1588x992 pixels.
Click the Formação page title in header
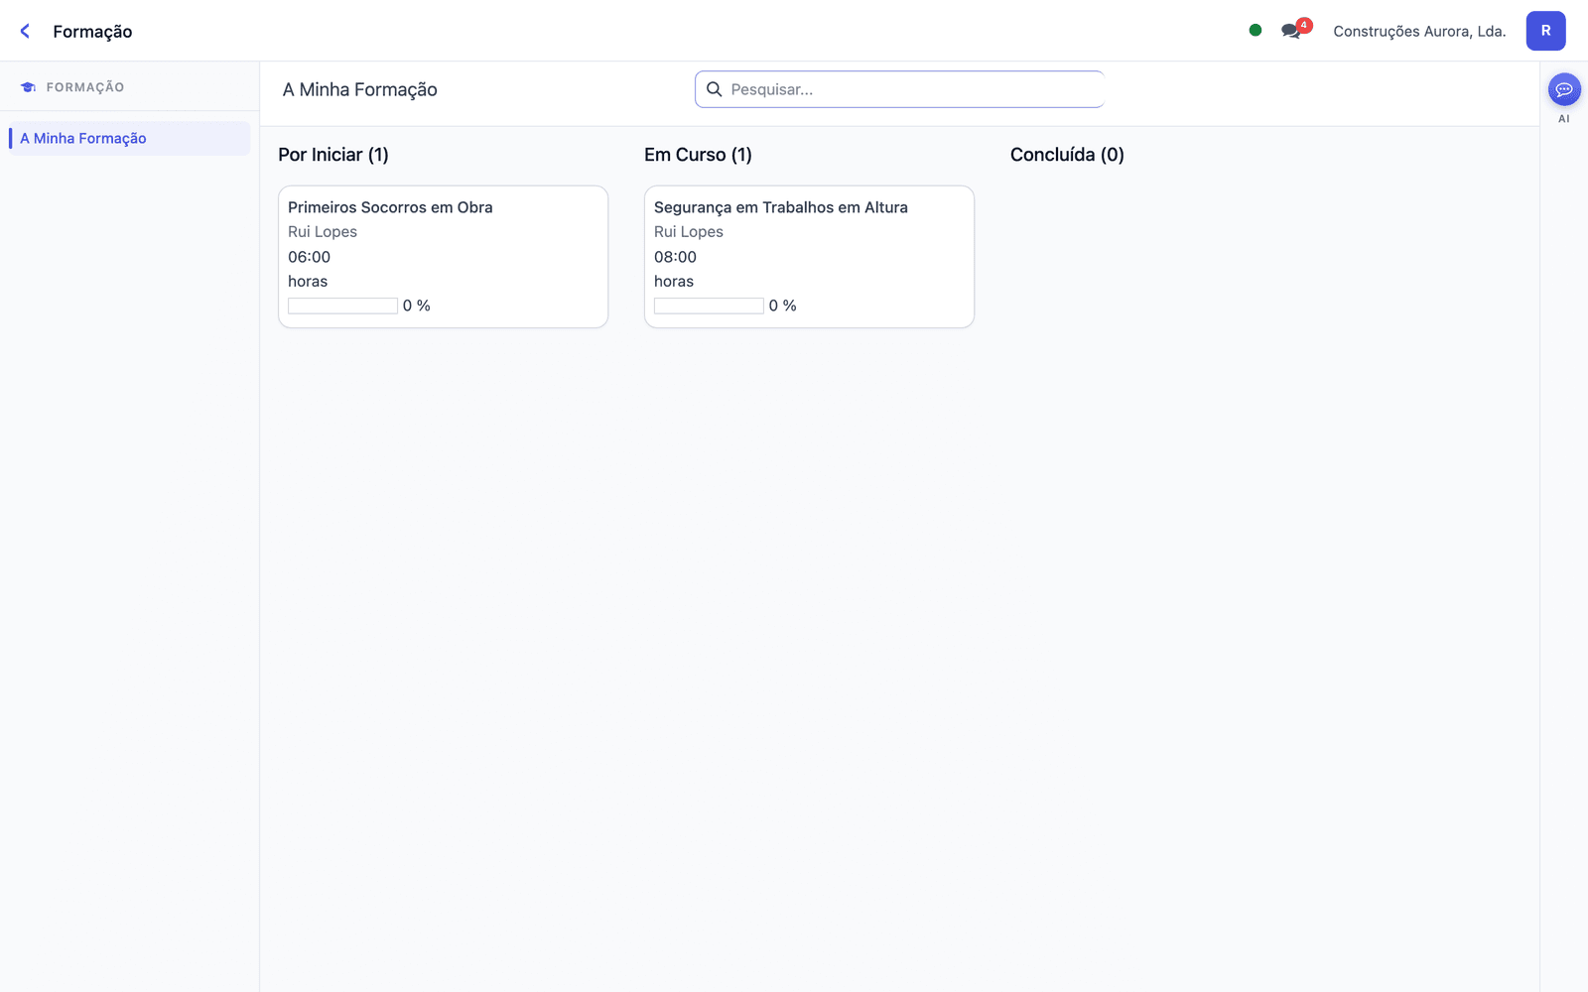click(92, 32)
